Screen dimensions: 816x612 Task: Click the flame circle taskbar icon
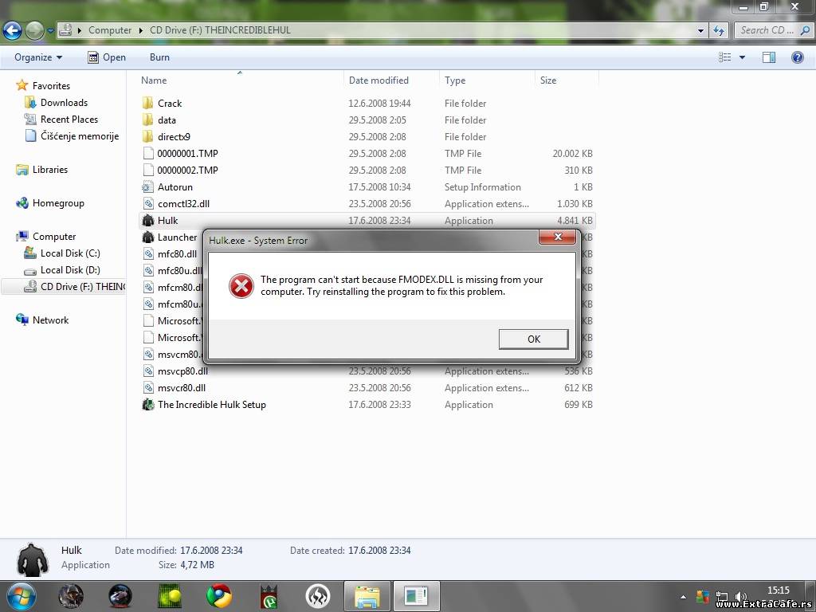318,596
